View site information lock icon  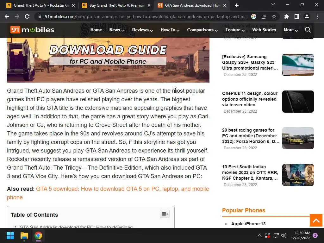pyautogui.click(x=40, y=16)
